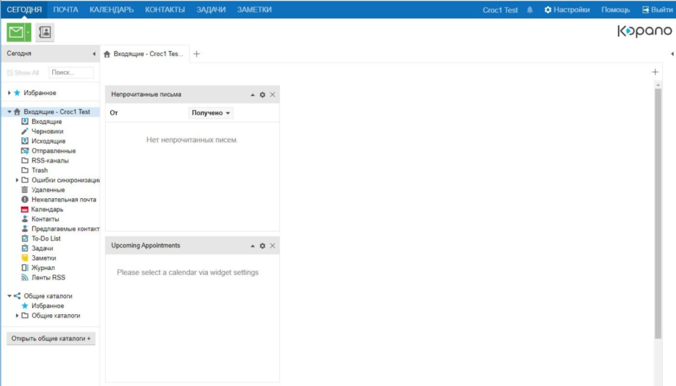Image resolution: width=676 pixels, height=386 pixels.
Task: Select the Trash folder
Action: coord(40,171)
